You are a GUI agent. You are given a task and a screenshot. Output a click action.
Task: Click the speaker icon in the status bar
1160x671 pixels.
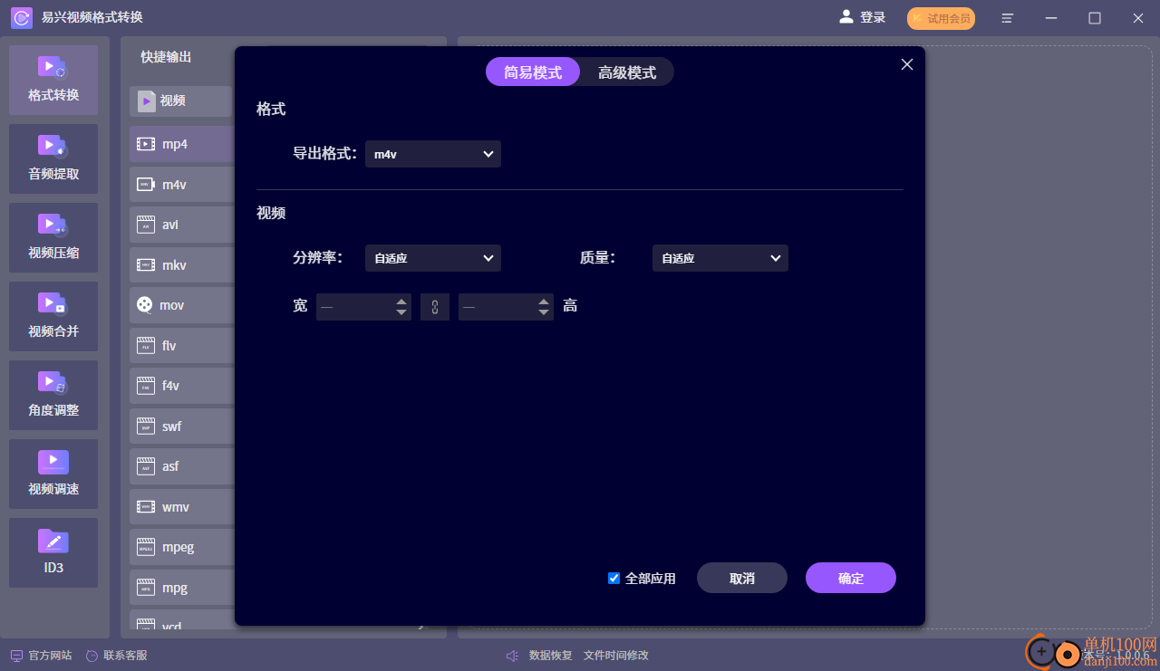click(x=513, y=656)
